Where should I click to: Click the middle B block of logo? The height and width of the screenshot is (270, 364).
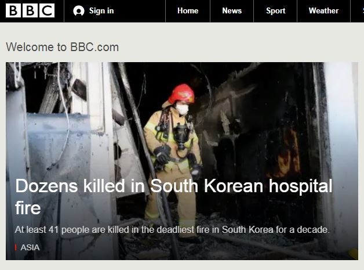click(x=30, y=10)
